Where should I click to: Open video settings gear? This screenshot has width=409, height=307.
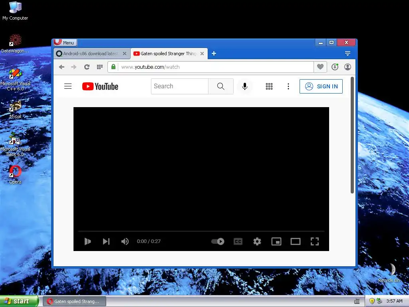[257, 241]
